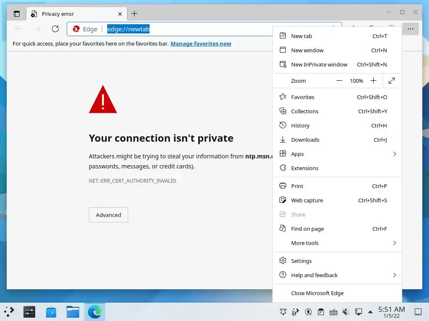Start Web capture from the menu

coord(337,200)
